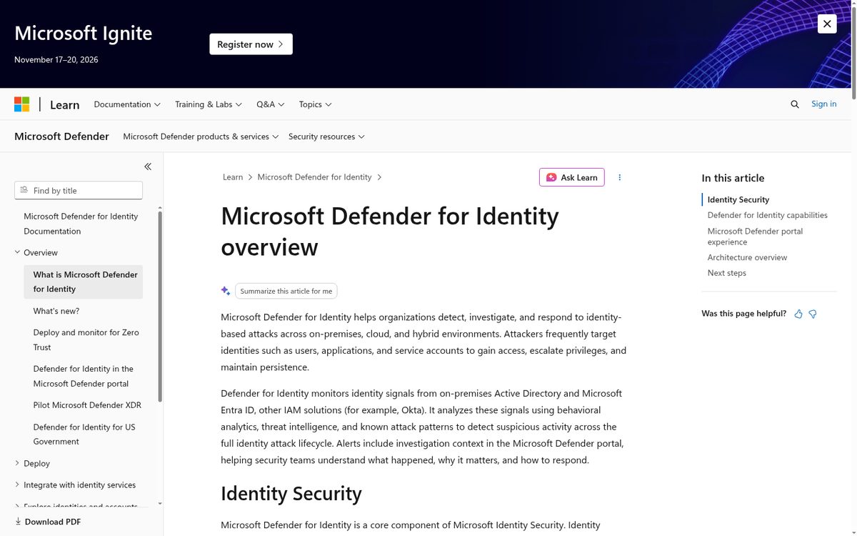Click the Download PDF arrow icon

click(x=18, y=522)
